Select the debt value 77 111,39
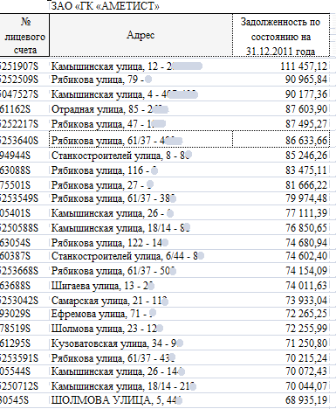Viewport: 336px width, 409px height. 306,213
